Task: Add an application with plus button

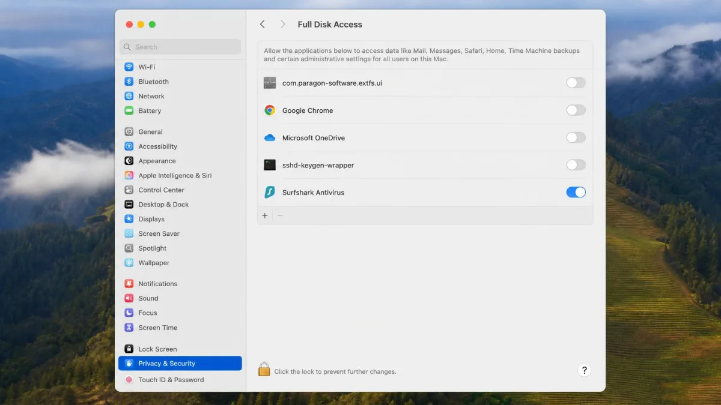Action: pyautogui.click(x=265, y=215)
